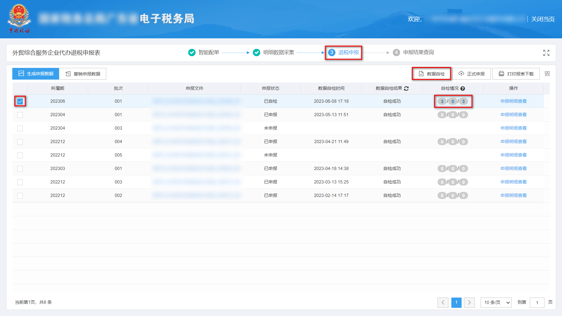Uncheck the 202306 batch 001 checkbox
The image size is (562, 316).
20,102
